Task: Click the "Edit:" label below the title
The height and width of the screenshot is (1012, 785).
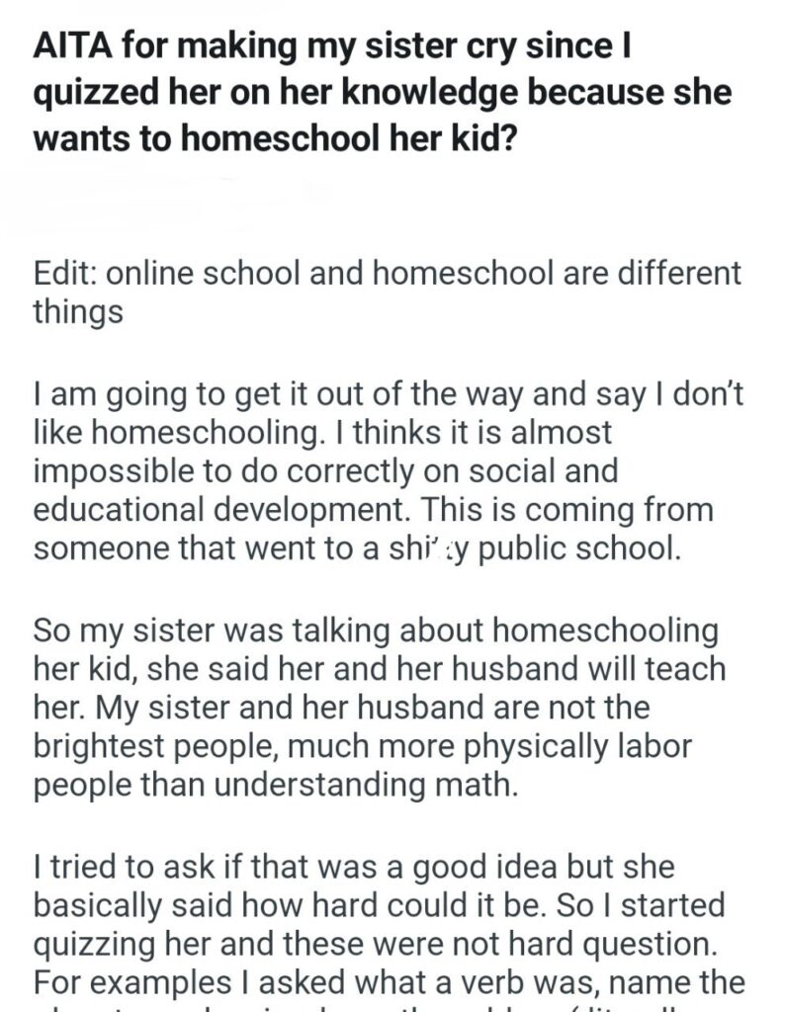Action: point(63,273)
